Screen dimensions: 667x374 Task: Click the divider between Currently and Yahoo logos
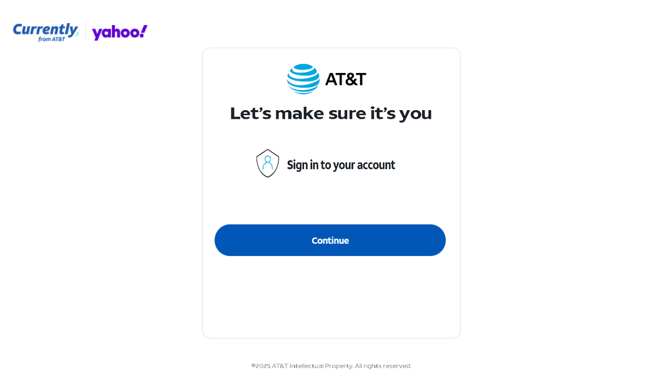pos(85,33)
